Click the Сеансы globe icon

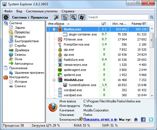coord(11,55)
